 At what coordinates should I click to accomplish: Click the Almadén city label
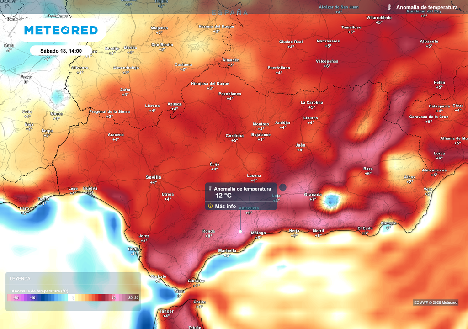231,60
